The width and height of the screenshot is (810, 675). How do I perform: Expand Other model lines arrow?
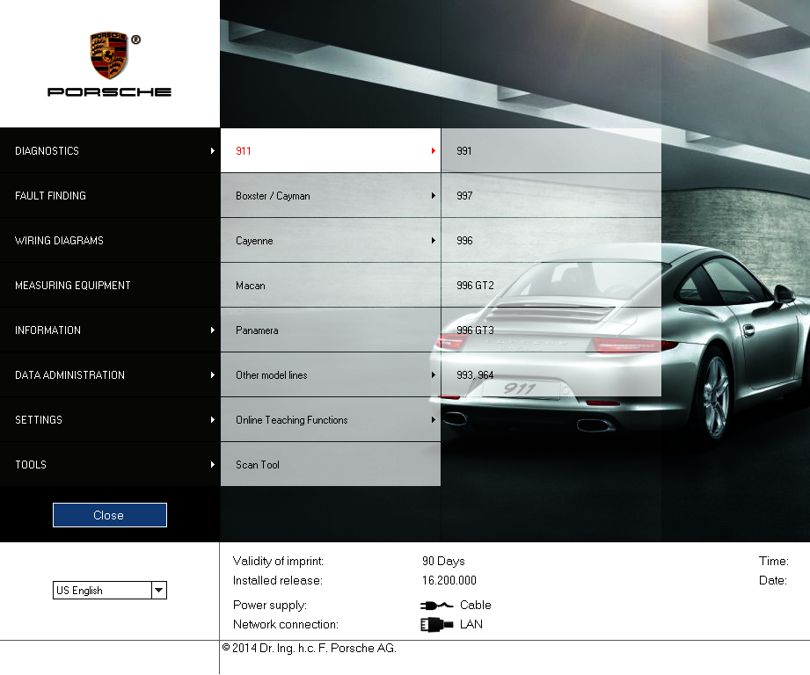(x=433, y=375)
